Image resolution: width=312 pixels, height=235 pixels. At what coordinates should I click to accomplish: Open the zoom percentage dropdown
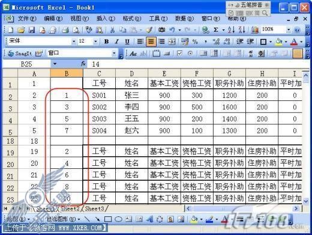(x=289, y=30)
